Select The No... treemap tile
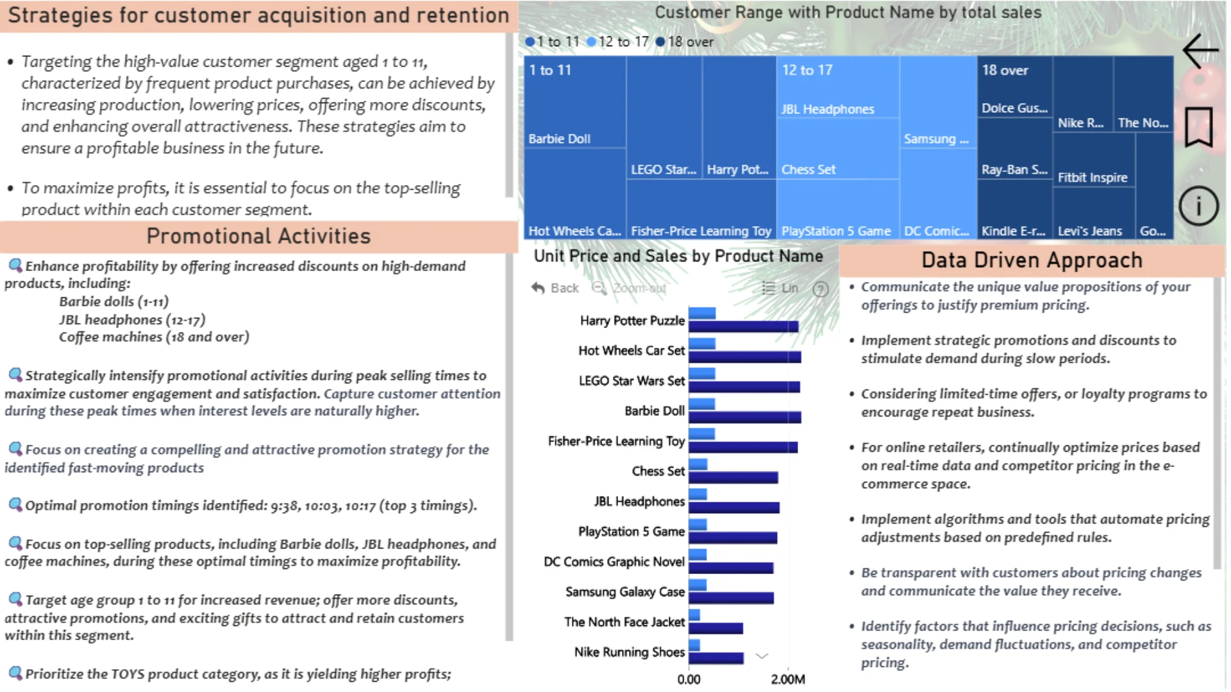1231x692 pixels. (x=1144, y=94)
